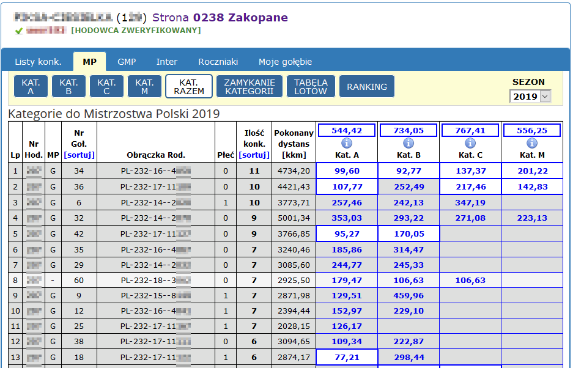Open the SEZON 2019 dropdown

(x=530, y=97)
